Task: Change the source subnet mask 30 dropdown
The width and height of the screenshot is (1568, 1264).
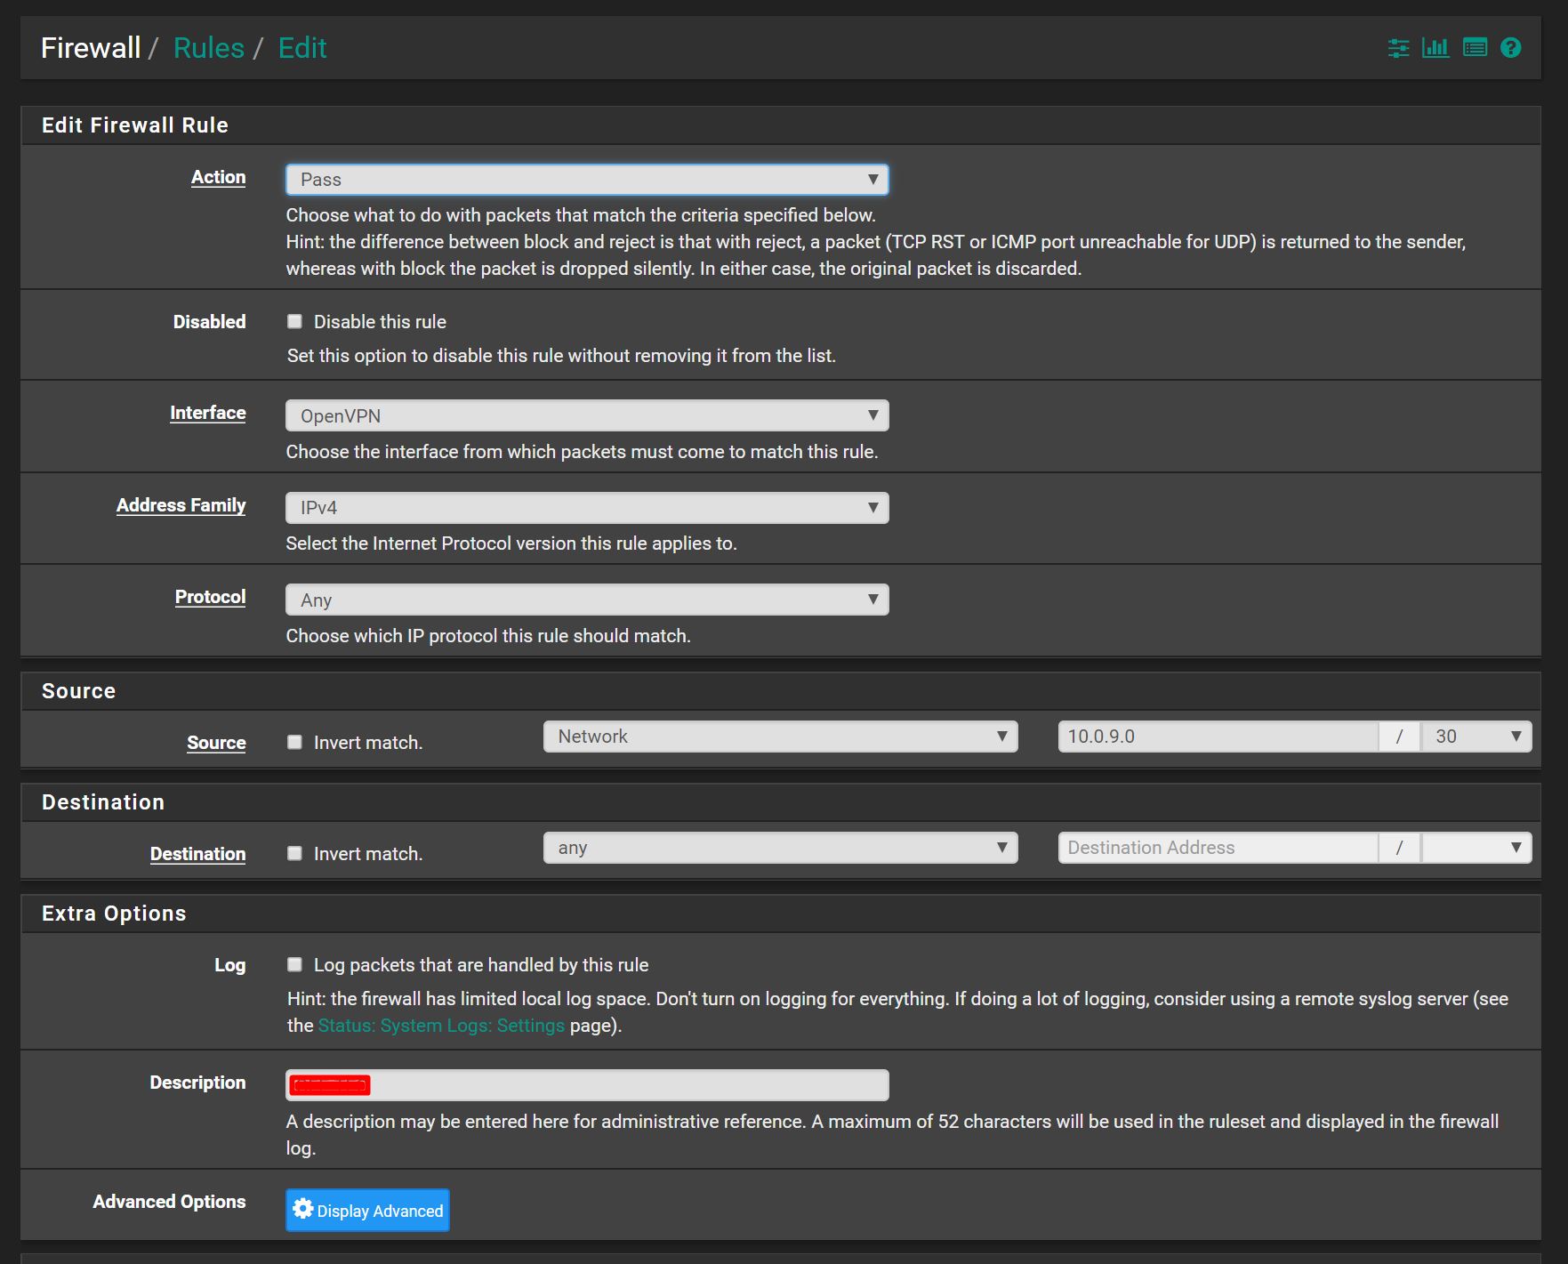Action: [1476, 737]
